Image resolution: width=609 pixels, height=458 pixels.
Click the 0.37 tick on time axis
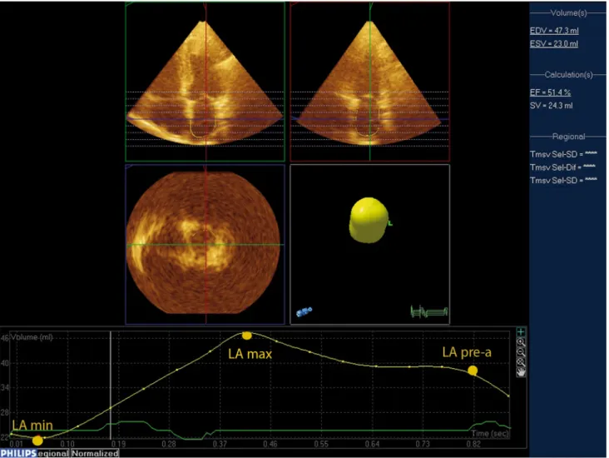pyautogui.click(x=220, y=444)
